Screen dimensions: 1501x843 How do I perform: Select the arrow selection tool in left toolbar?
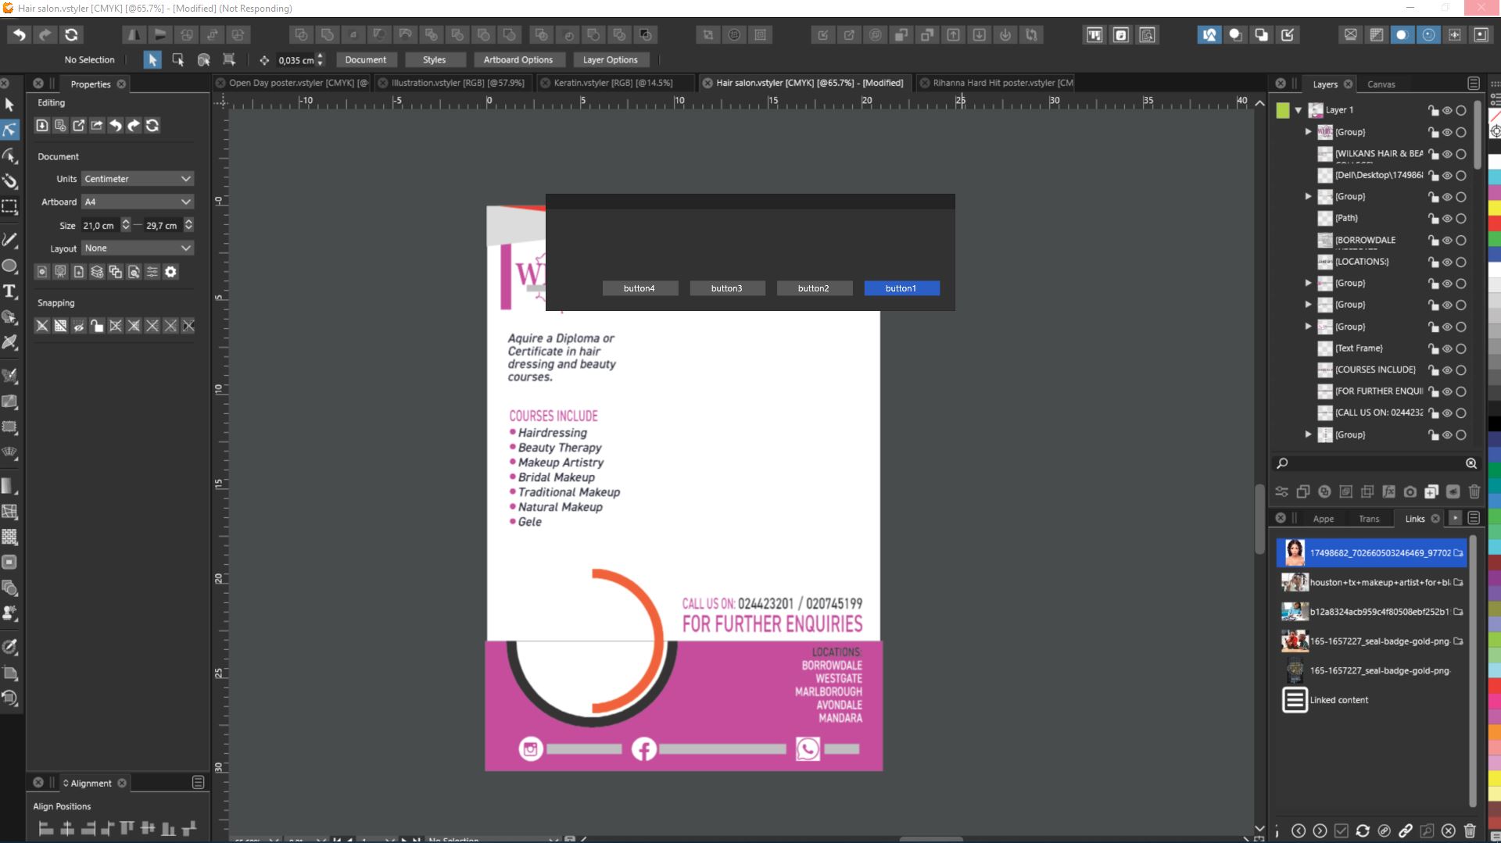tap(10, 105)
